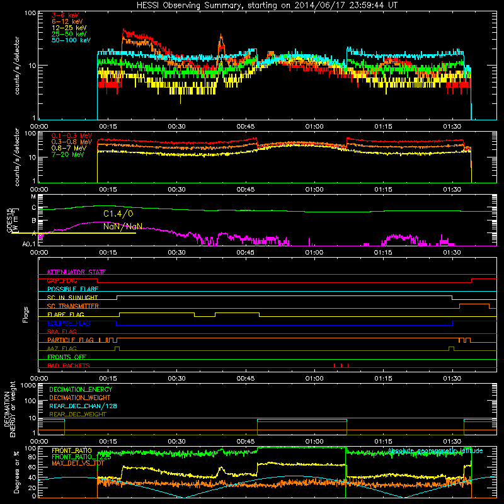Select the DECIMATION_ENERGY legend label
The image size is (504, 504).
[x=81, y=389]
